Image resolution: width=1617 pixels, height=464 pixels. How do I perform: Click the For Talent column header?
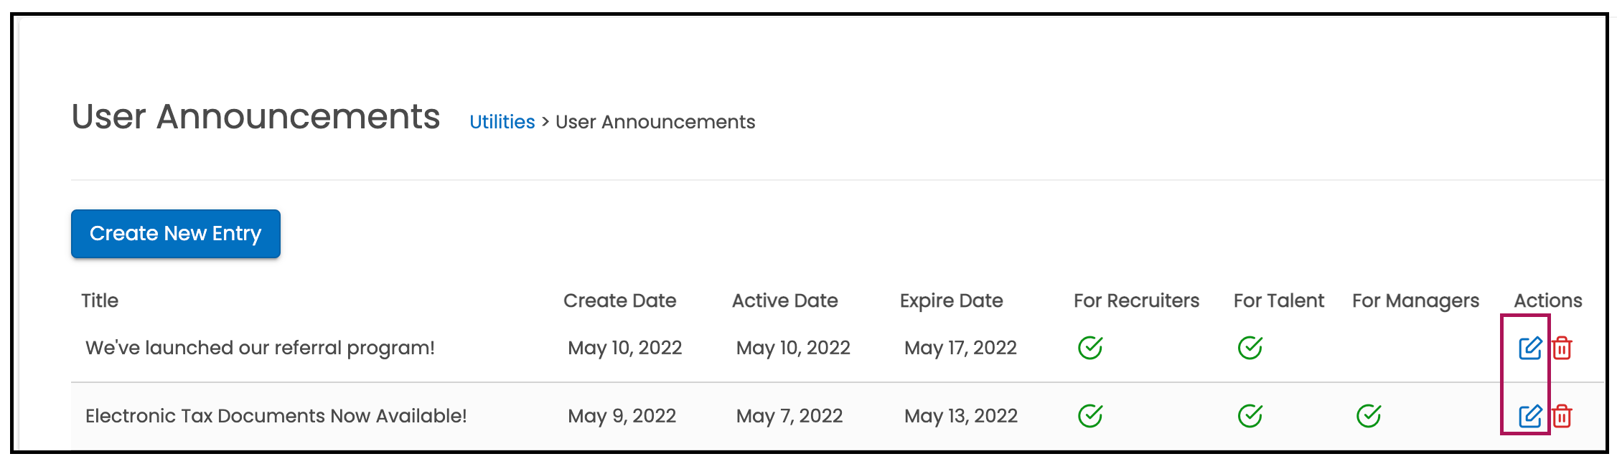(1278, 300)
